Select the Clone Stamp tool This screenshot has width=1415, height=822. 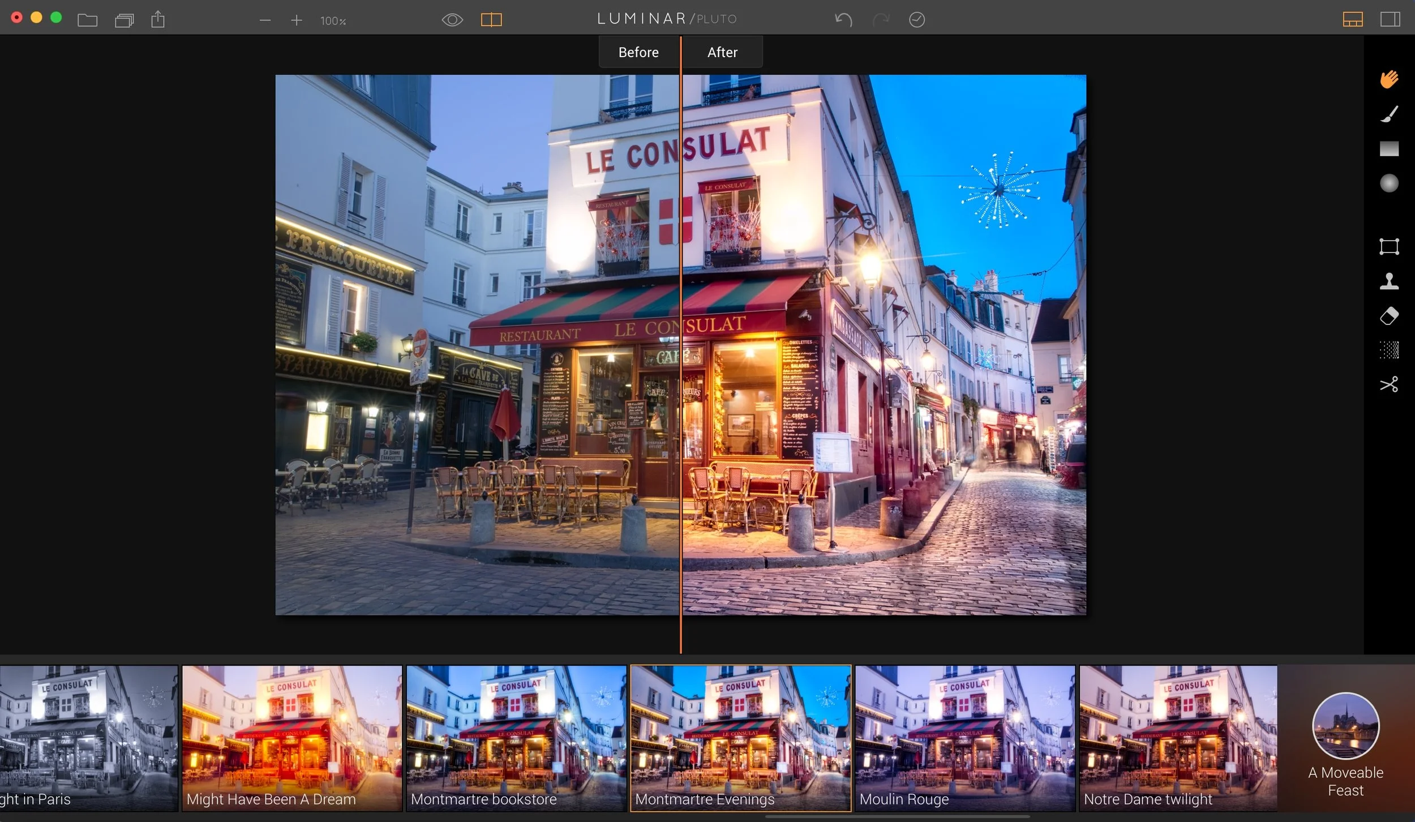(1389, 281)
